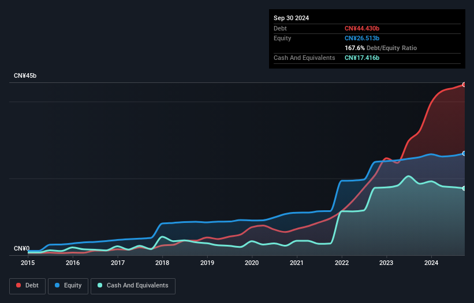This screenshot has height=303, width=474.
Task: Click the 2023 x-axis label
Action: click(x=386, y=263)
